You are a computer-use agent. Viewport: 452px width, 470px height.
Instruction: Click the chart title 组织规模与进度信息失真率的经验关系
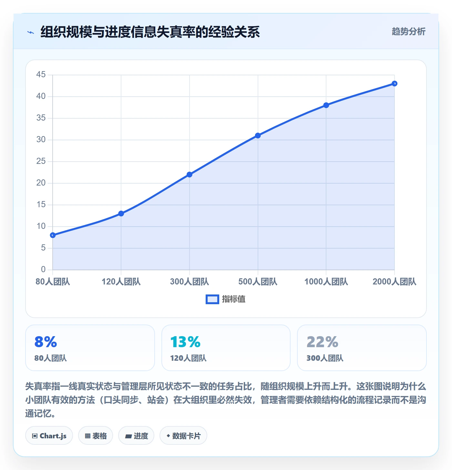coord(150,32)
